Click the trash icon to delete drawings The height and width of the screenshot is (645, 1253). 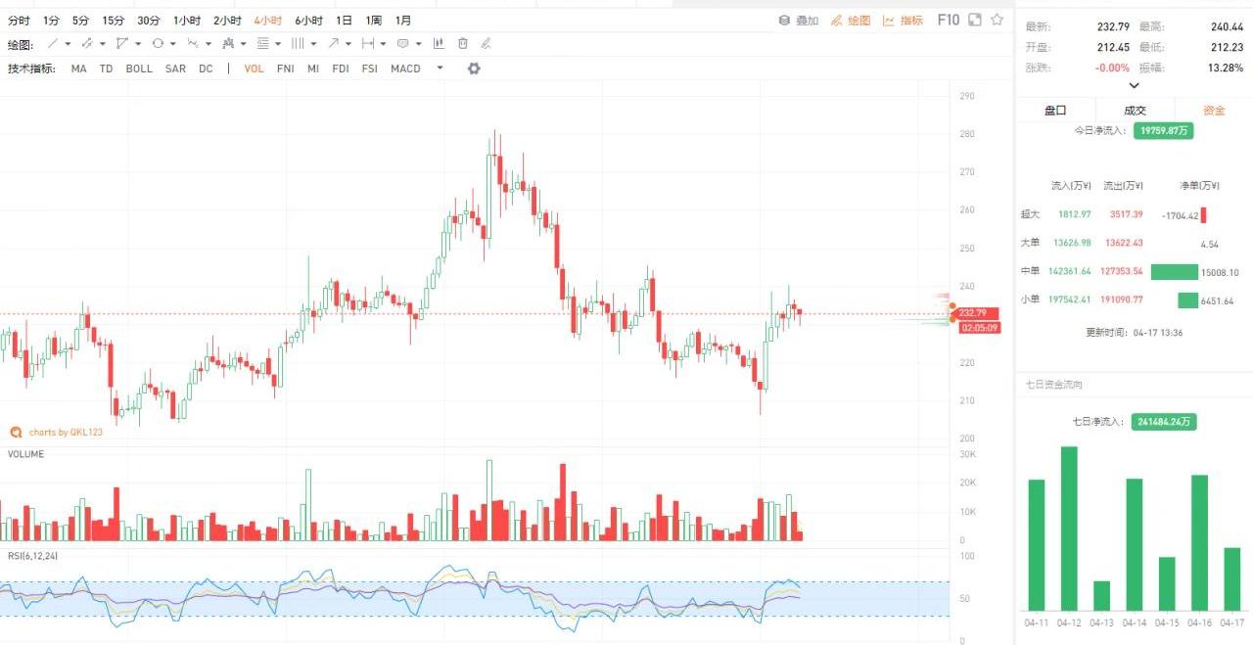(x=462, y=44)
